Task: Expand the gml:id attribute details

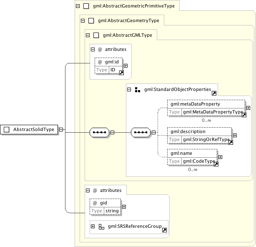Action: point(125,66)
